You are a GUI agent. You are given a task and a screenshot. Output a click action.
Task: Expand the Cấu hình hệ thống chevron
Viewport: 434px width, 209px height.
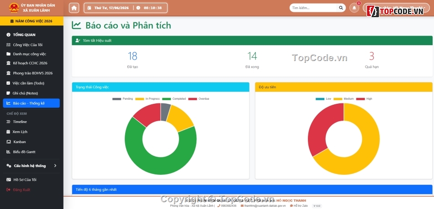click(55, 166)
